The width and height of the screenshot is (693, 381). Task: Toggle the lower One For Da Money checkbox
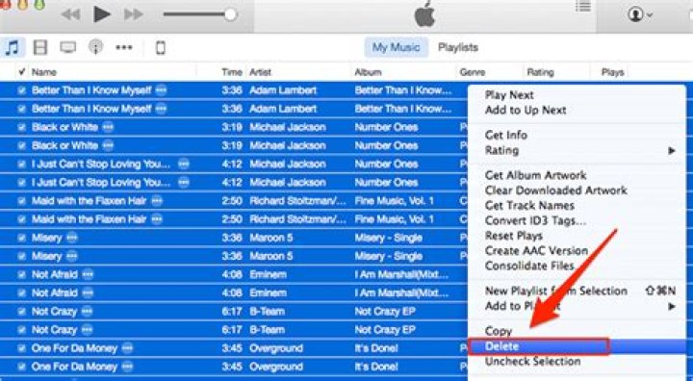tap(21, 367)
